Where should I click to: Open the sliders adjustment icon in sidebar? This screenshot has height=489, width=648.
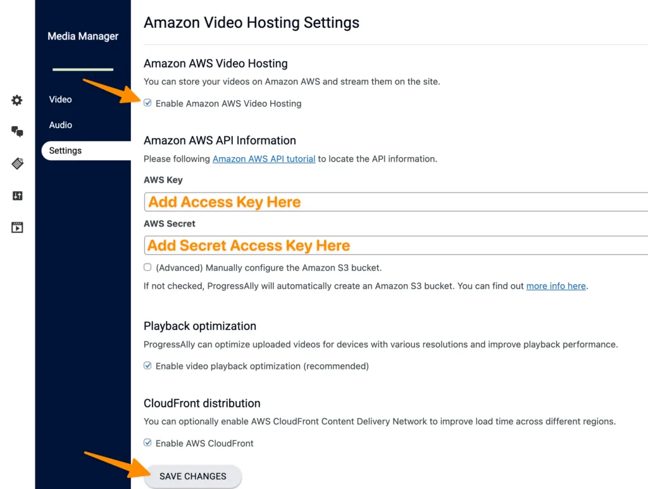17,196
